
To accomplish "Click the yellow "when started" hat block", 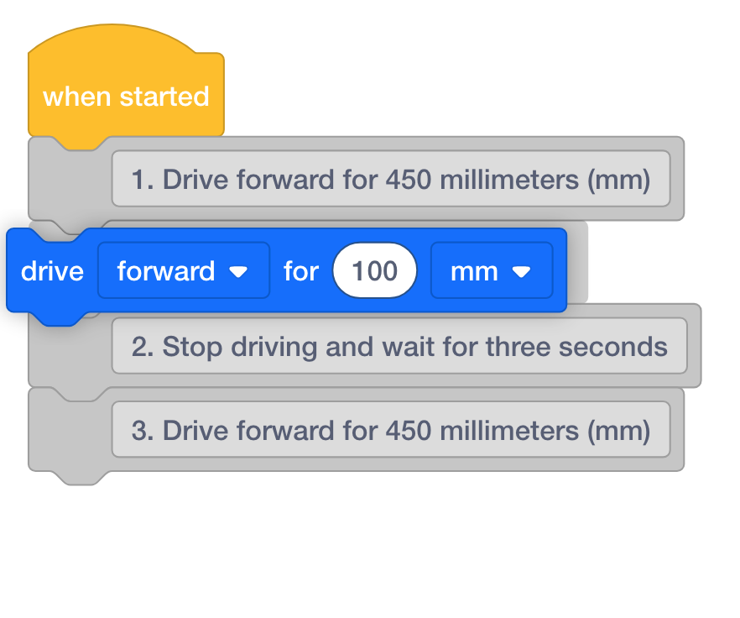I will click(x=126, y=97).
